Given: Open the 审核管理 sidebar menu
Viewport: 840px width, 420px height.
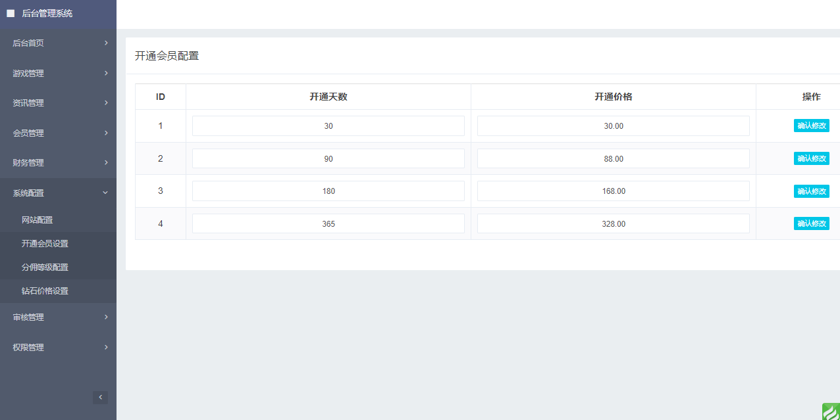Looking at the screenshot, I should (28, 317).
